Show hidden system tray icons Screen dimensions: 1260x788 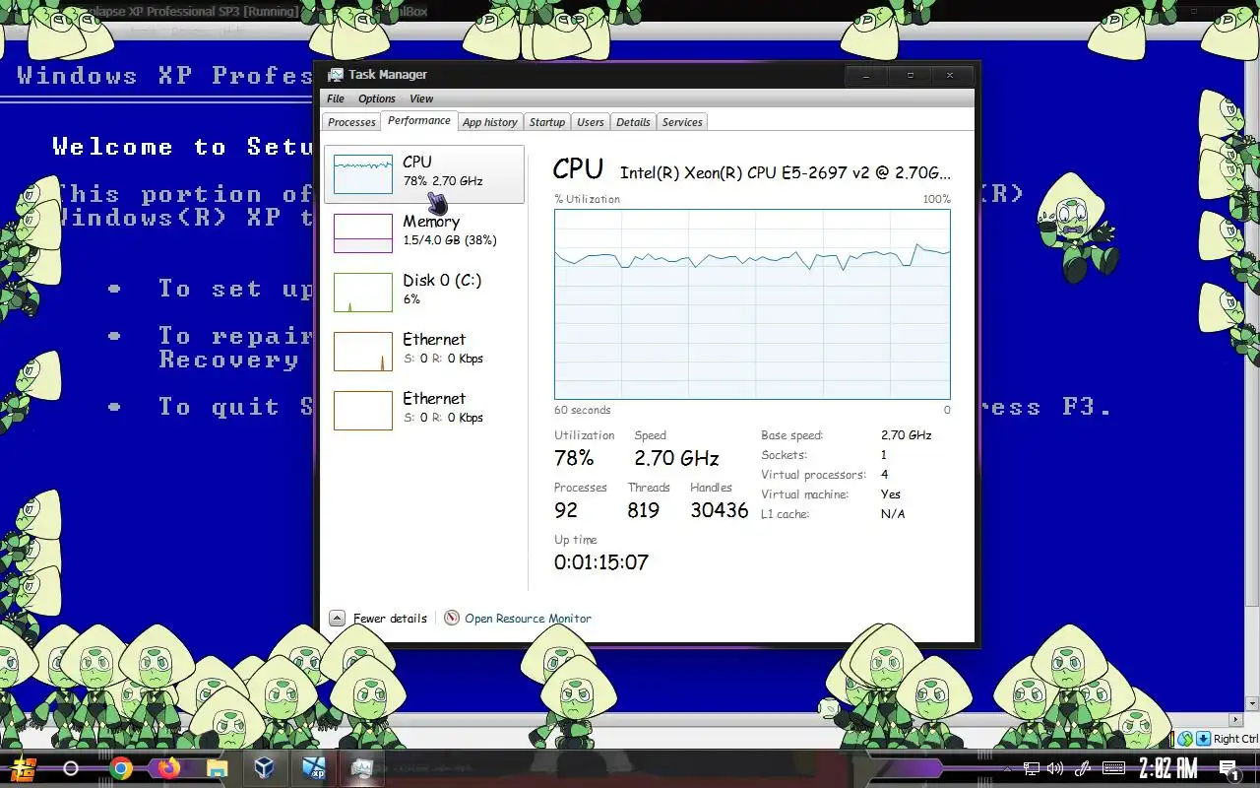point(1006,768)
